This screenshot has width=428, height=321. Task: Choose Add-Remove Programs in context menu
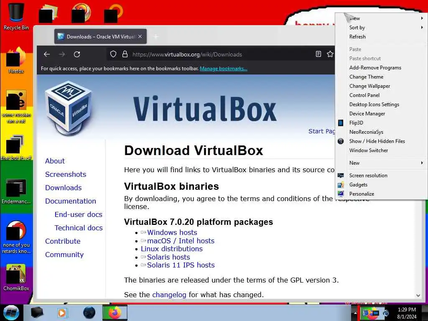(x=381, y=67)
